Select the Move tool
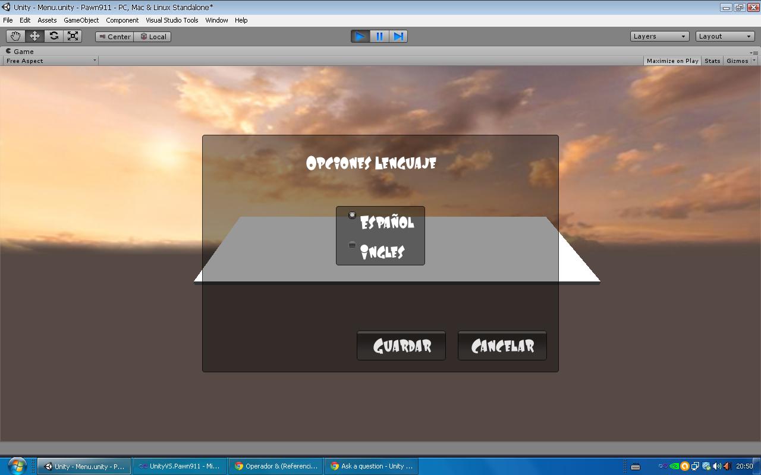761x475 pixels. point(34,36)
